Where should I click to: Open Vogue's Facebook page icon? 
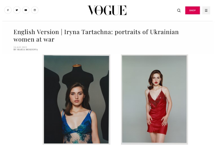click(8, 10)
